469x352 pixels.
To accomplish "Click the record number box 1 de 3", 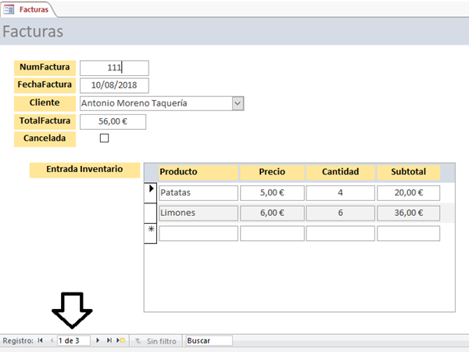I will coord(73,341).
